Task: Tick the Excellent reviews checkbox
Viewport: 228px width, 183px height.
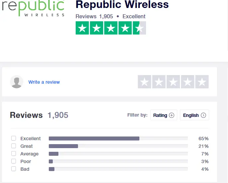Action: 14,138
